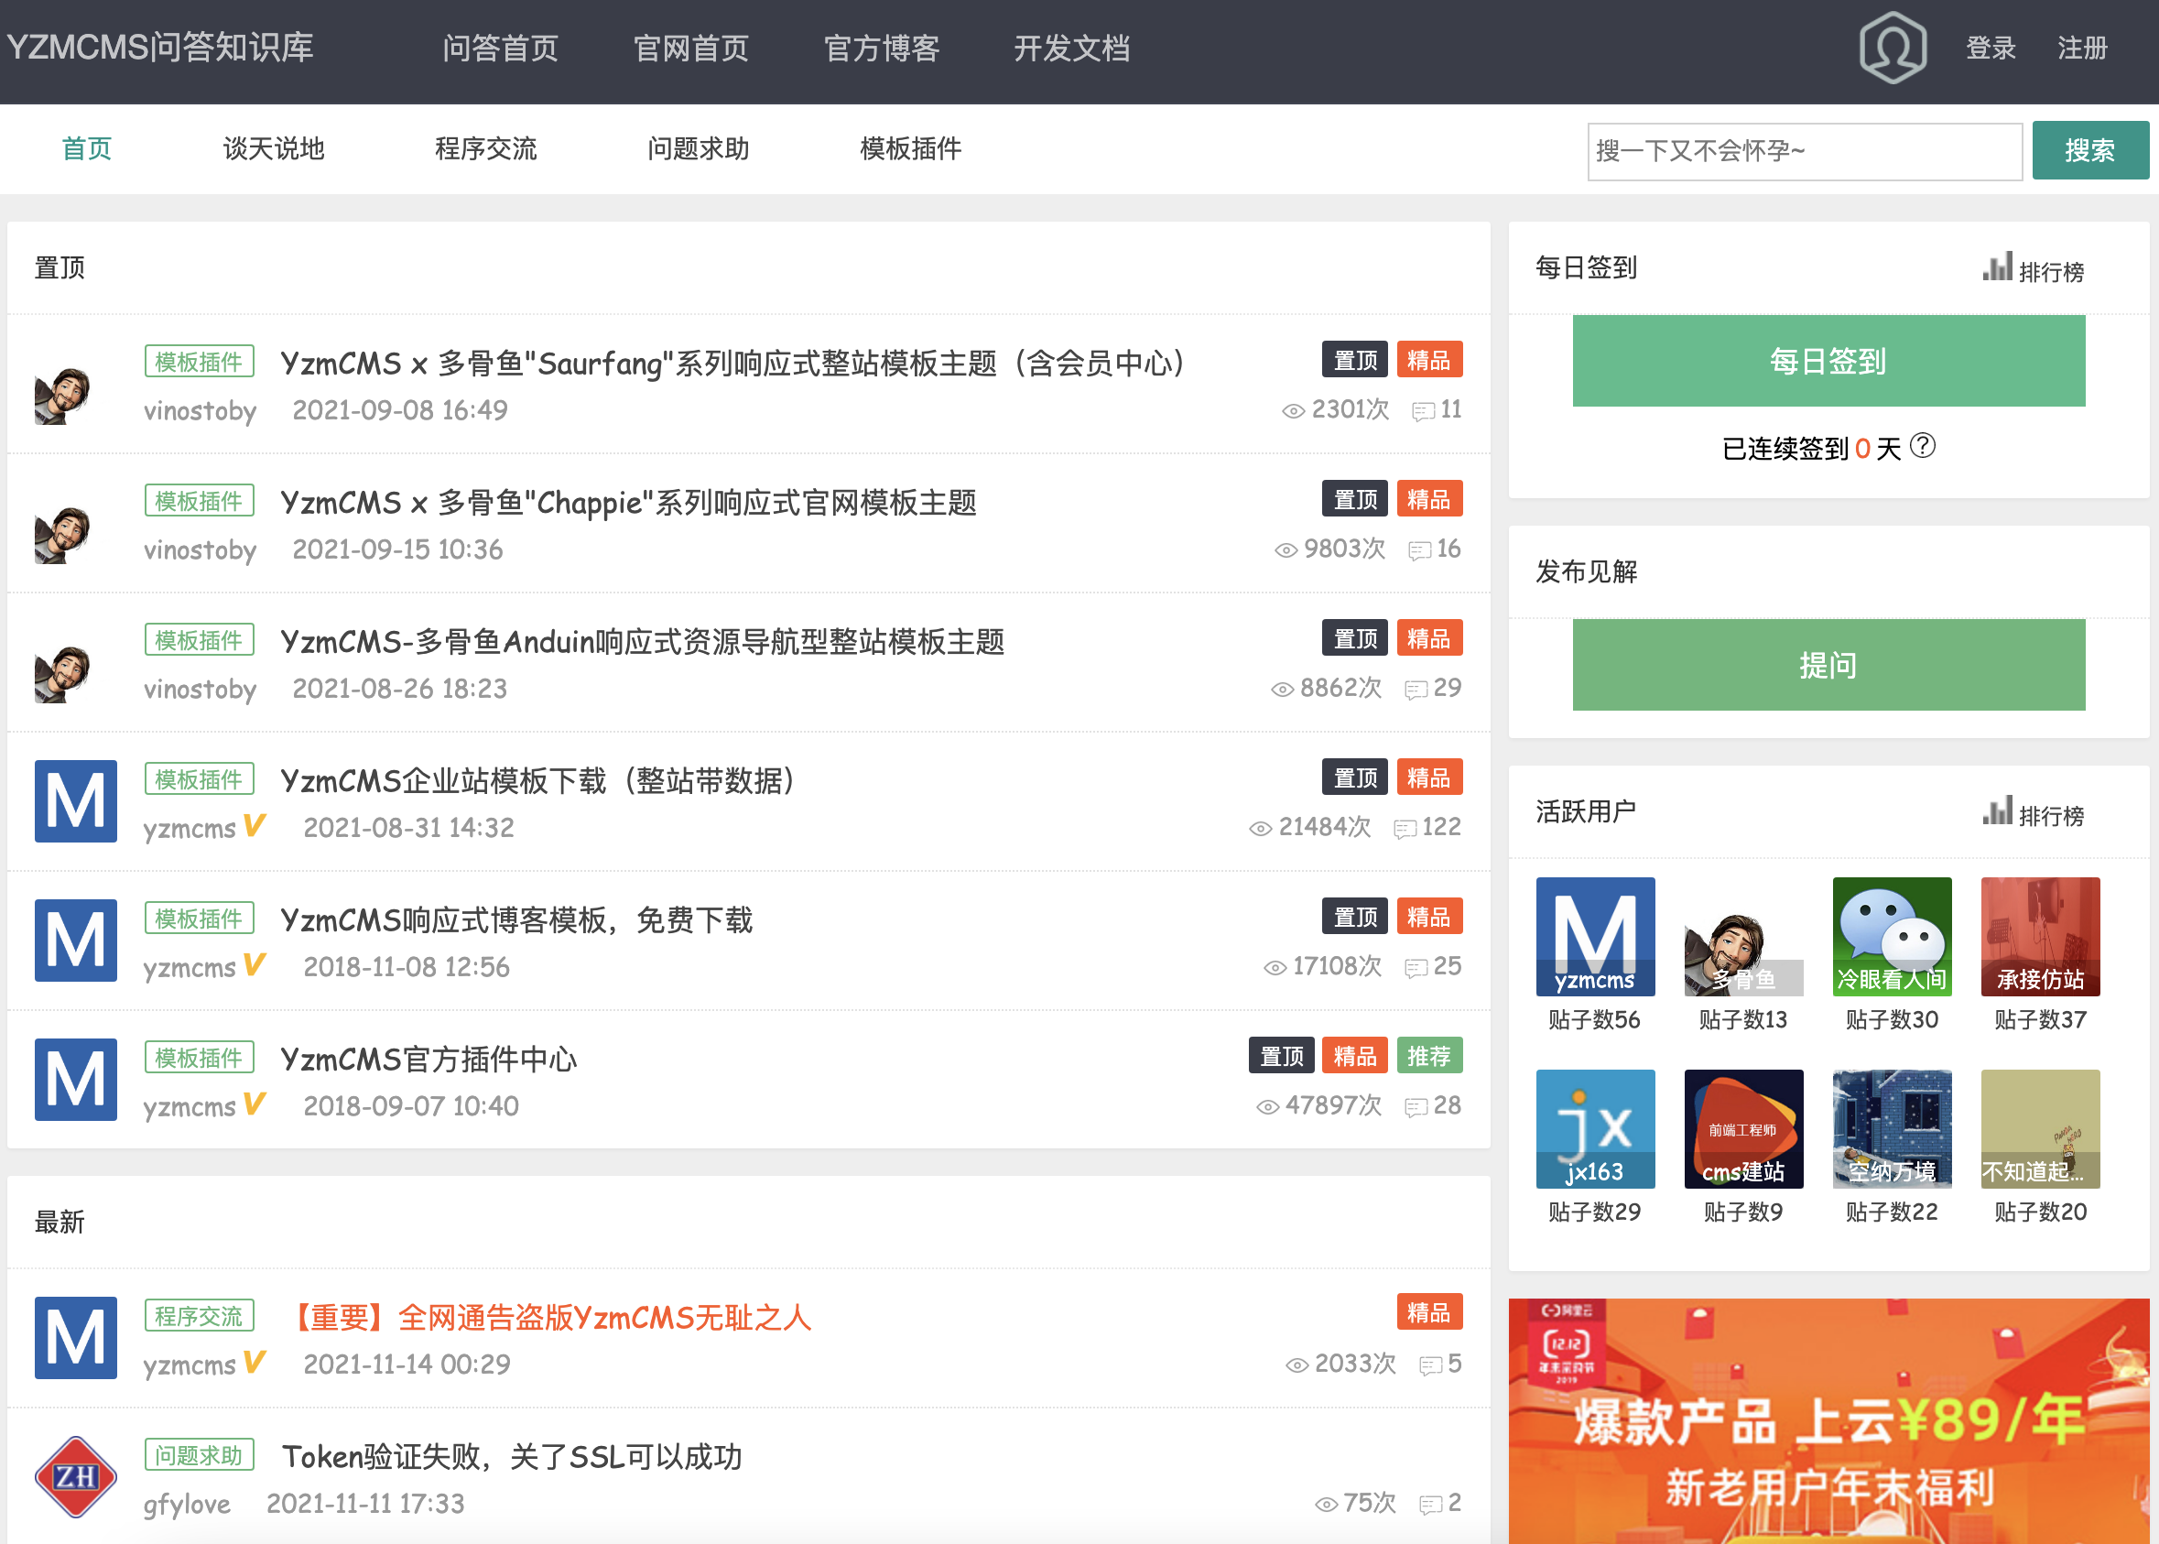Screen dimensions: 2159x1544
Task: Click view count eye icon on Saurfang post
Action: point(1293,410)
